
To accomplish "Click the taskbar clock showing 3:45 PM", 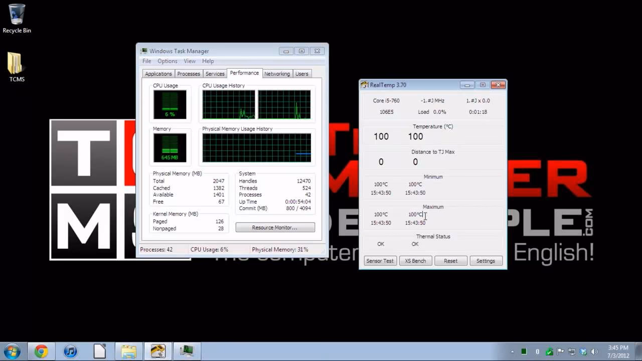I will 618,351.
